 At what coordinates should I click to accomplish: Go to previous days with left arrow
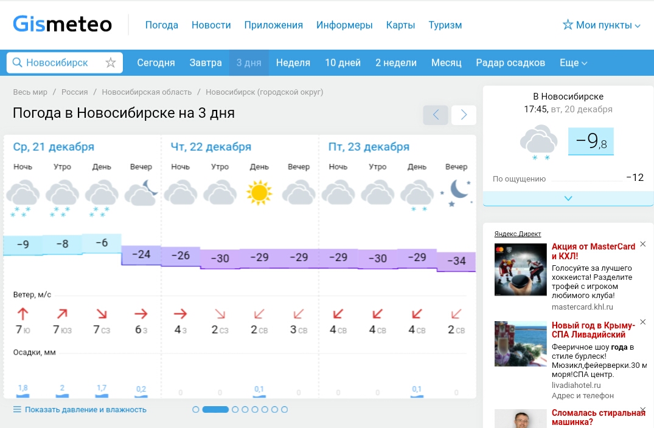point(436,115)
